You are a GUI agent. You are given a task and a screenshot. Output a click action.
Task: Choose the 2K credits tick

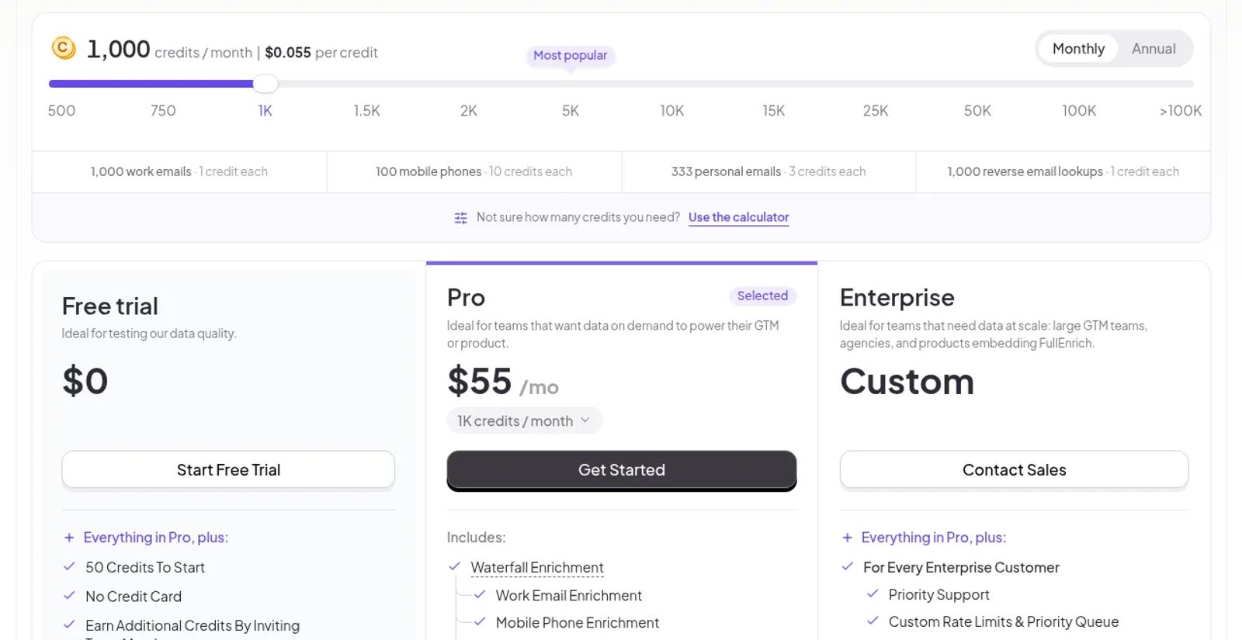click(469, 111)
